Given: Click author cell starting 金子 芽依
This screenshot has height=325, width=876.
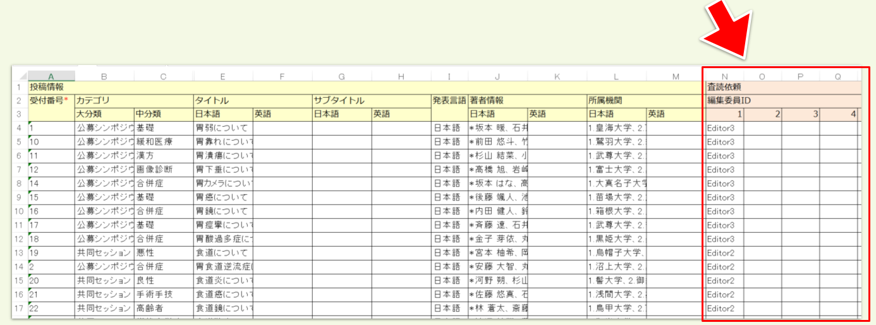Looking at the screenshot, I should [497, 239].
